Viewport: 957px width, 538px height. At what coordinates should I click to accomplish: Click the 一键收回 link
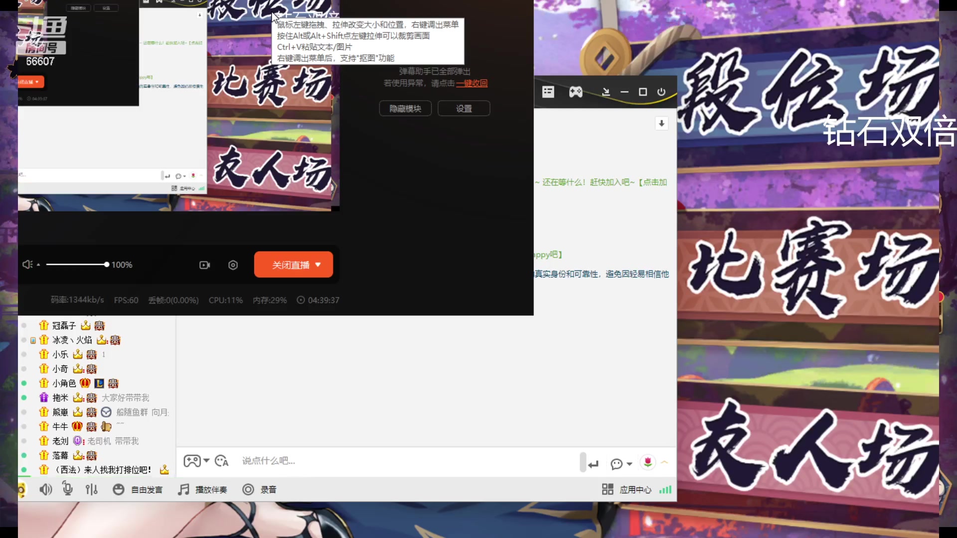[472, 83]
